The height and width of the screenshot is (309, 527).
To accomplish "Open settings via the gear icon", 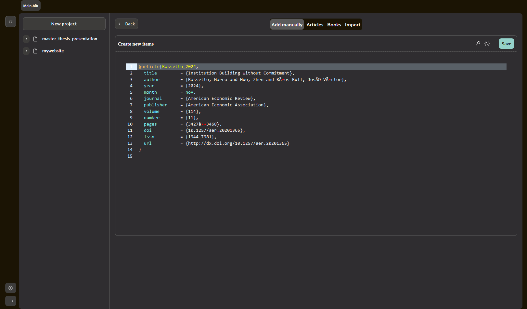I will 11,288.
